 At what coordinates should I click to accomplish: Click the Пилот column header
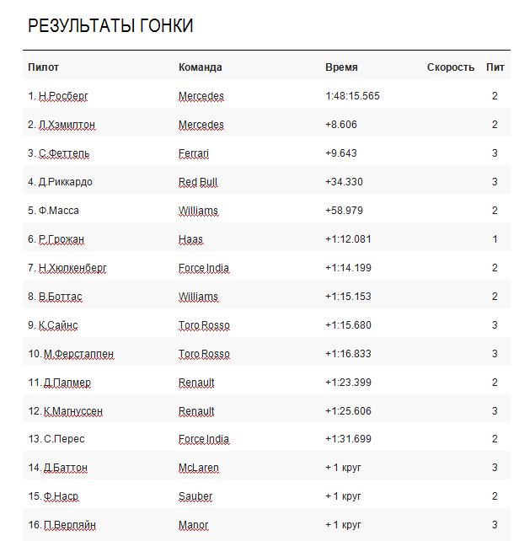[43, 67]
